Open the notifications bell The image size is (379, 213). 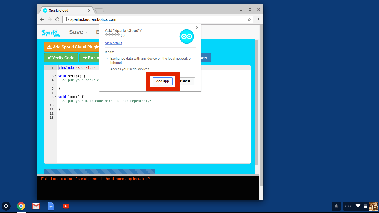336,206
